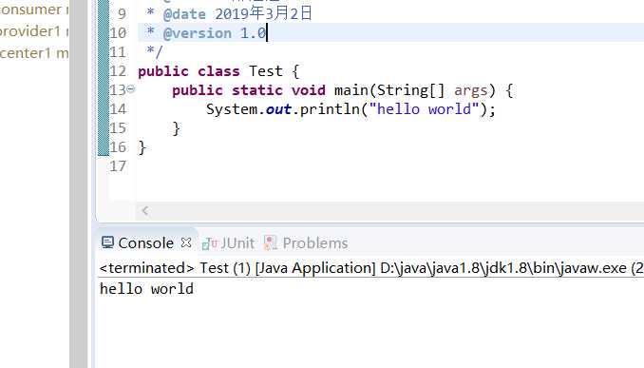Click the 'public class Test' declaration line
The width and height of the screenshot is (644, 368).
(218, 71)
